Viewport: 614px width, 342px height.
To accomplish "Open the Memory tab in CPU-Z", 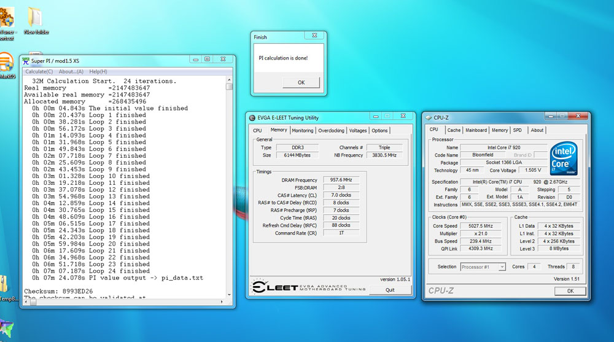I will (x=500, y=130).
